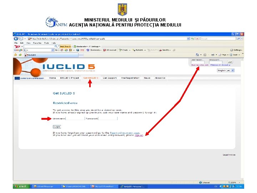Open the Favorites menu
The height and width of the screenshot is (193, 257).
(x=37, y=43)
